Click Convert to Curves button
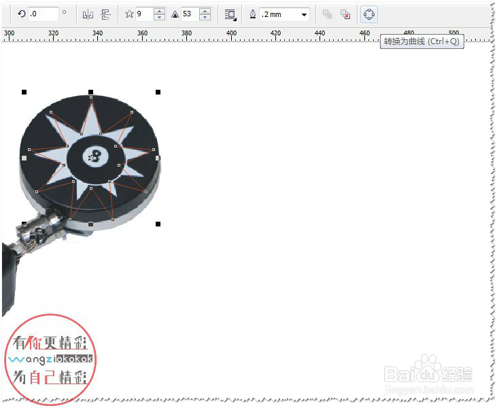The height and width of the screenshot is (408, 501). [x=369, y=14]
